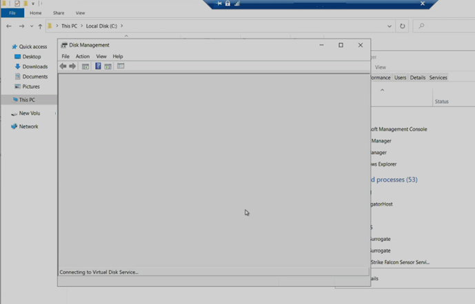The height and width of the screenshot is (304, 475).
Task: Open the Share tab in Explorer ribbon
Action: tap(59, 13)
